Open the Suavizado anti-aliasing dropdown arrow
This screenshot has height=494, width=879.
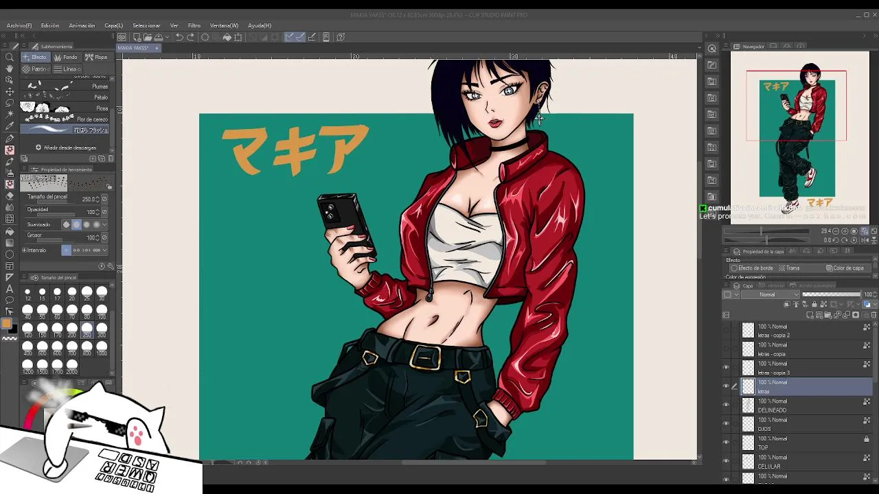pyautogui.click(x=104, y=224)
